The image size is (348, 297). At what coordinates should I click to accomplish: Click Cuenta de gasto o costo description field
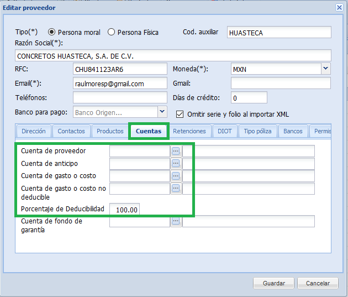pyautogui.click(x=249, y=176)
